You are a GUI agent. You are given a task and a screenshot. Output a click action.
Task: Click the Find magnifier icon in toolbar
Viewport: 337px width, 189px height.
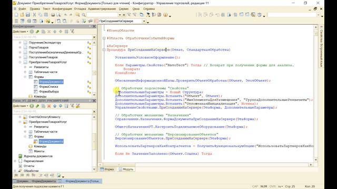[x=84, y=15]
